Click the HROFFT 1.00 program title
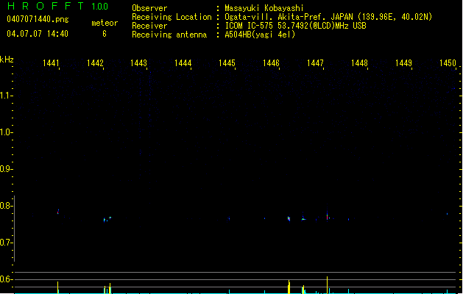 click(57, 6)
